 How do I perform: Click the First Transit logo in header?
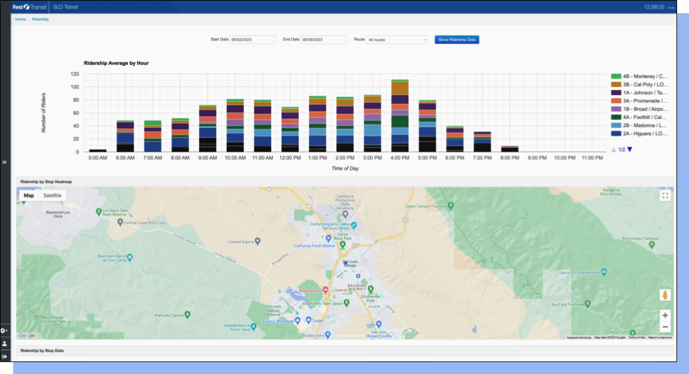(29, 7)
